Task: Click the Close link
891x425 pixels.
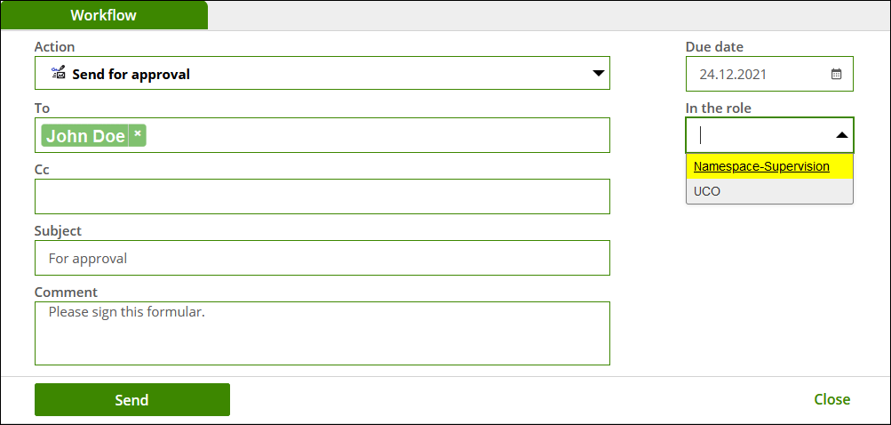Action: pos(831,399)
